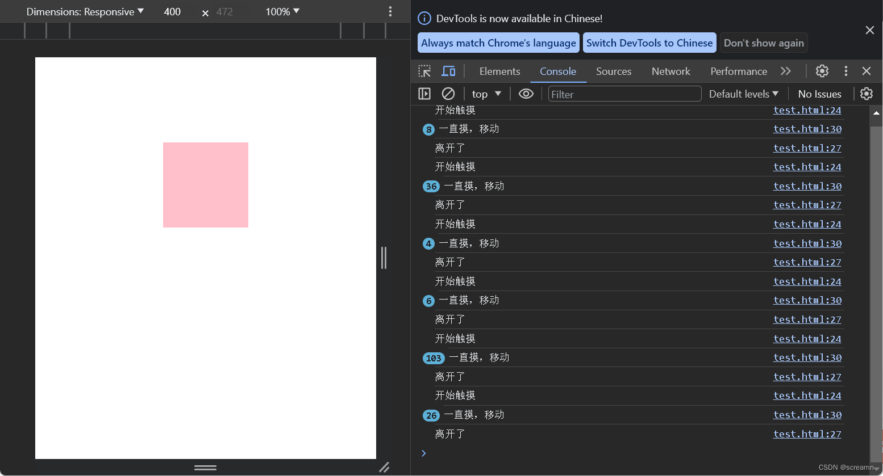Click the console Filter input field

(x=624, y=94)
